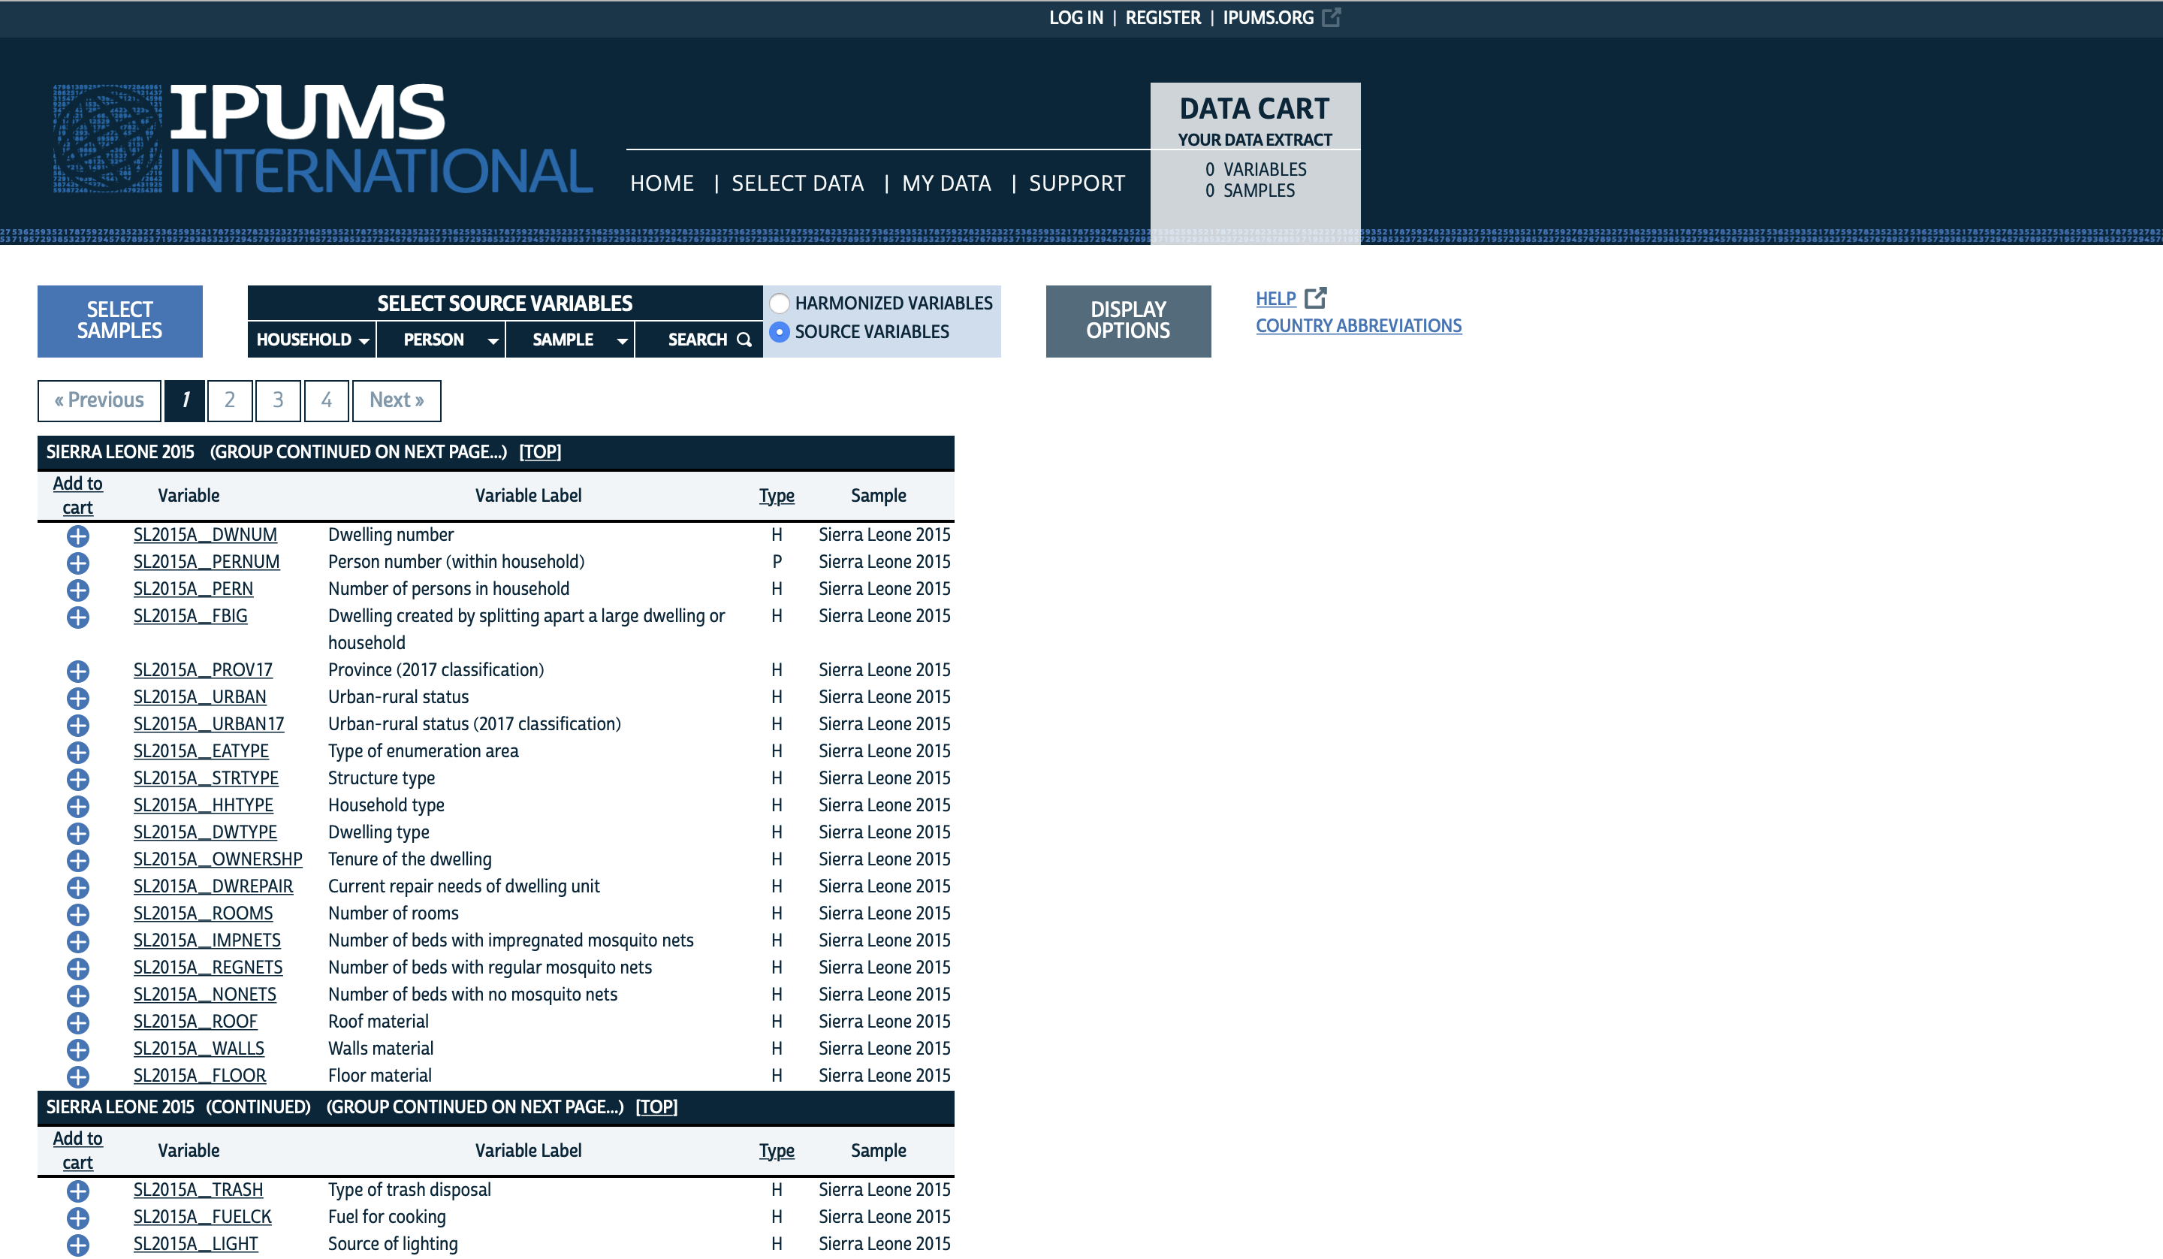This screenshot has width=2163, height=1259.
Task: Add SL2015A_URBAN to data cart
Action: (77, 697)
